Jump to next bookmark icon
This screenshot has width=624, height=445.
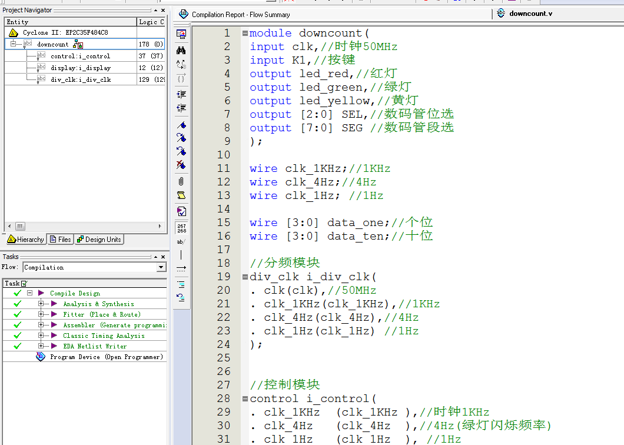pos(181,138)
